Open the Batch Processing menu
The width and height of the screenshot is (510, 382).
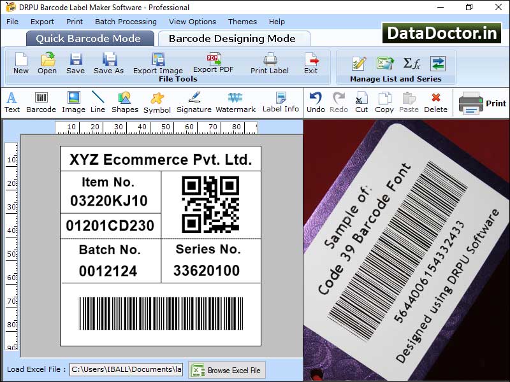coord(126,21)
